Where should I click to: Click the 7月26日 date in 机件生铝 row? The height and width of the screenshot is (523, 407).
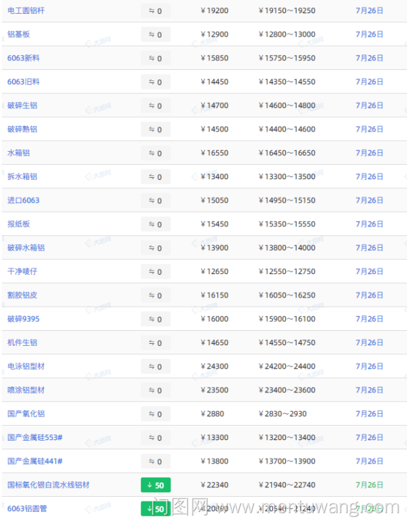coord(369,343)
